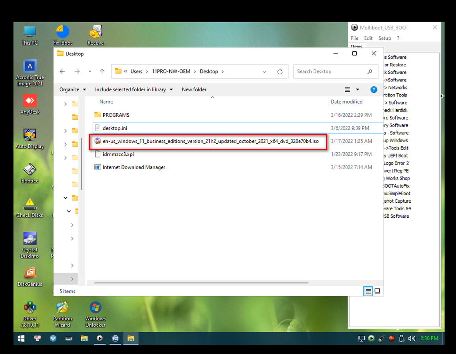The width and height of the screenshot is (456, 354).
Task: Go back with the Back arrow
Action: 62,71
